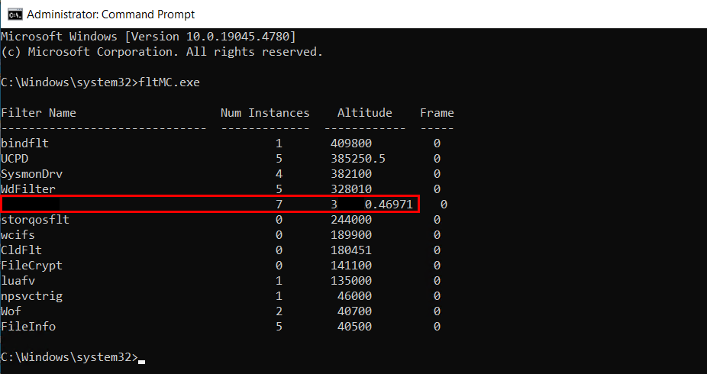Viewport: 707px width, 374px height.
Task: Click the WdFilter filter name
Action: tap(28, 189)
